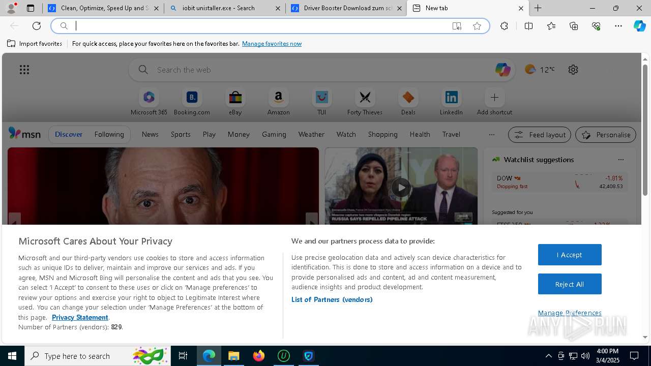Open the Deals shortcut
This screenshot has height=366, width=651.
coord(408,102)
